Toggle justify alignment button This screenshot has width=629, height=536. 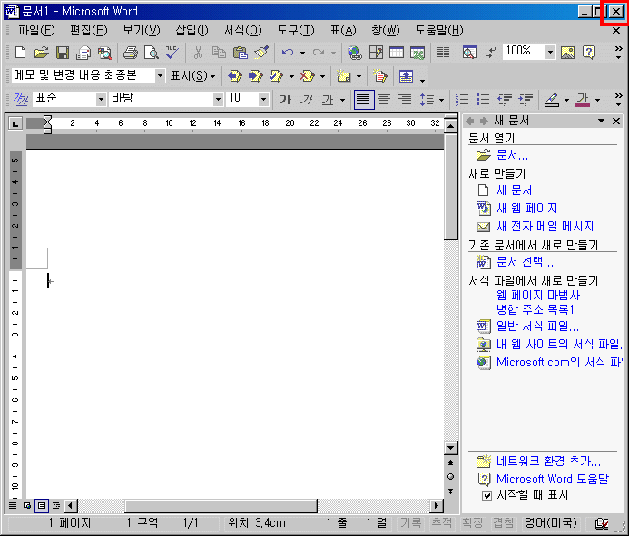[x=364, y=100]
